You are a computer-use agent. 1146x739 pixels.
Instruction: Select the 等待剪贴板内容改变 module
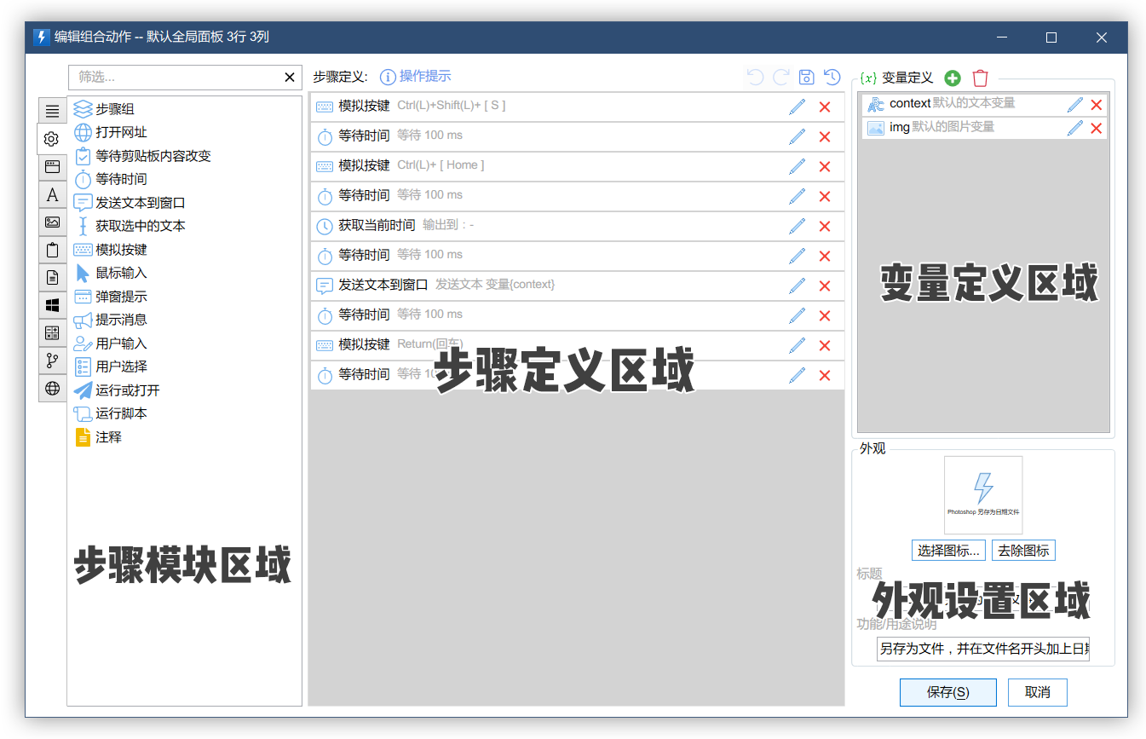(x=142, y=156)
